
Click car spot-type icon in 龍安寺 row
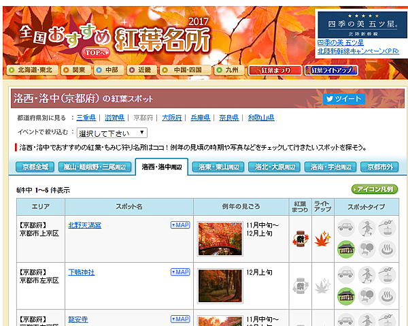point(346,320)
